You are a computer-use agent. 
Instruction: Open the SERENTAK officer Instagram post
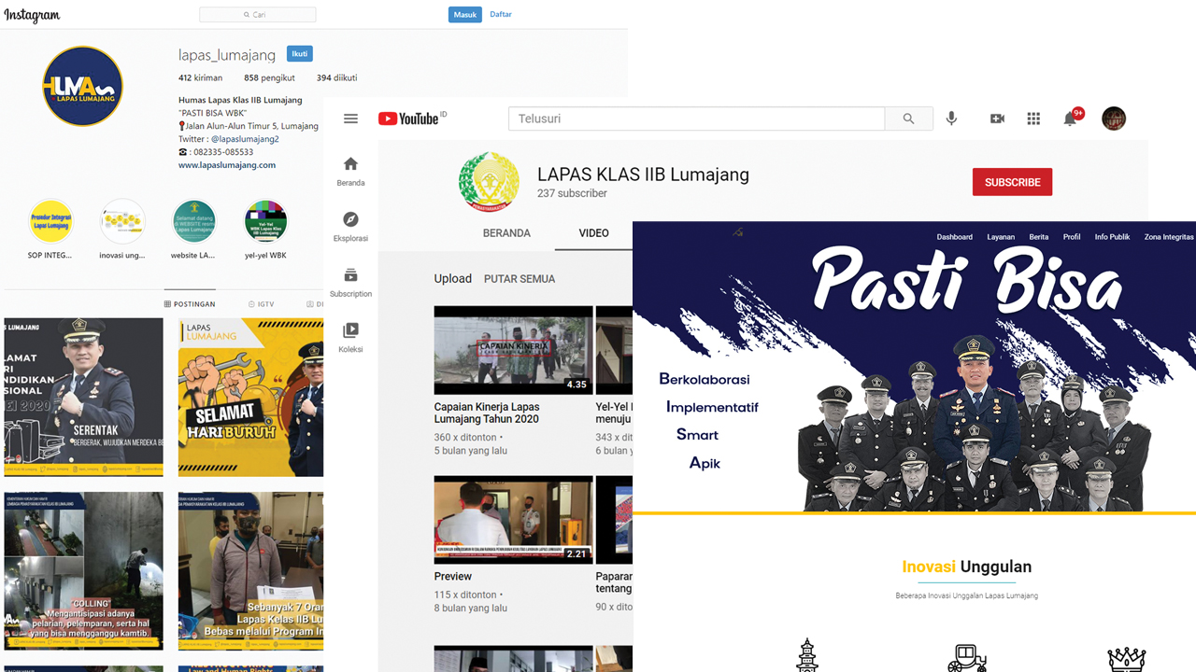click(83, 397)
